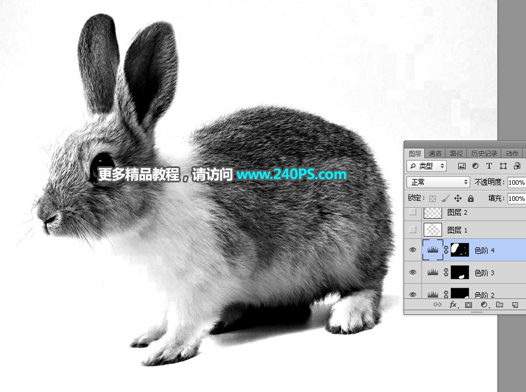Viewport: 526px width, 392px height.
Task: Click 填充 label
Action: (497, 198)
